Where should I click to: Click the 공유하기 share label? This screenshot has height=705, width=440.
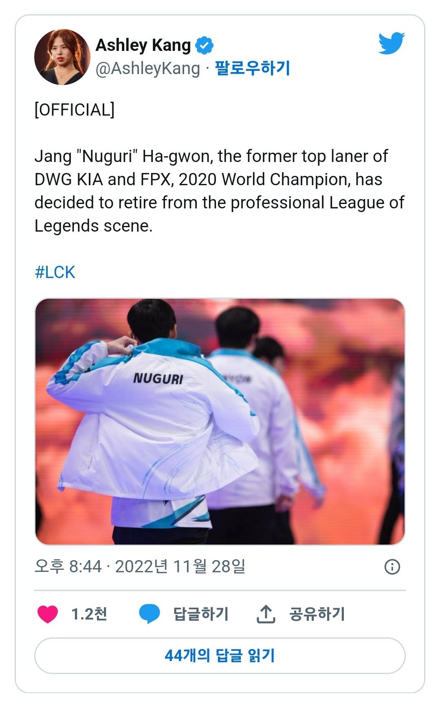tap(317, 614)
